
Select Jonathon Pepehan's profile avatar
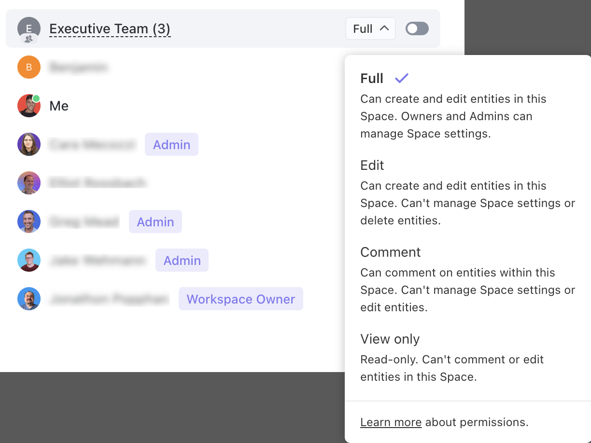[28, 299]
